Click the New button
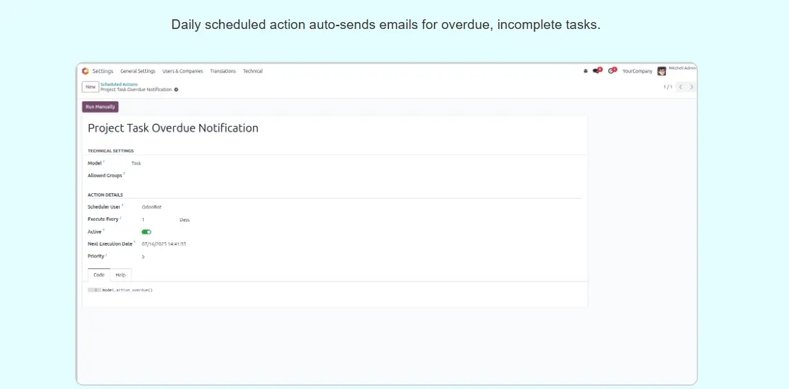This screenshot has width=789, height=389. click(x=90, y=87)
